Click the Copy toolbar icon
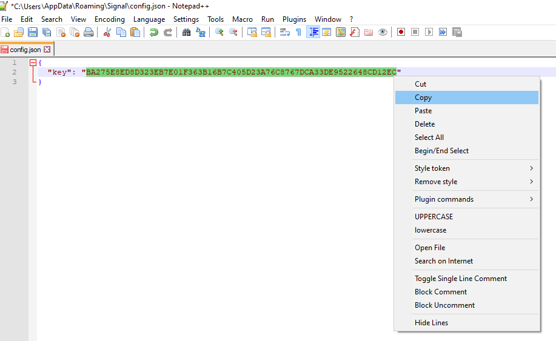The height and width of the screenshot is (341, 556). (x=121, y=32)
